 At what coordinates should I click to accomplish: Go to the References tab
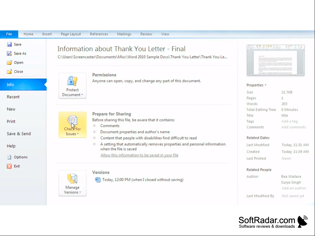pos(99,34)
